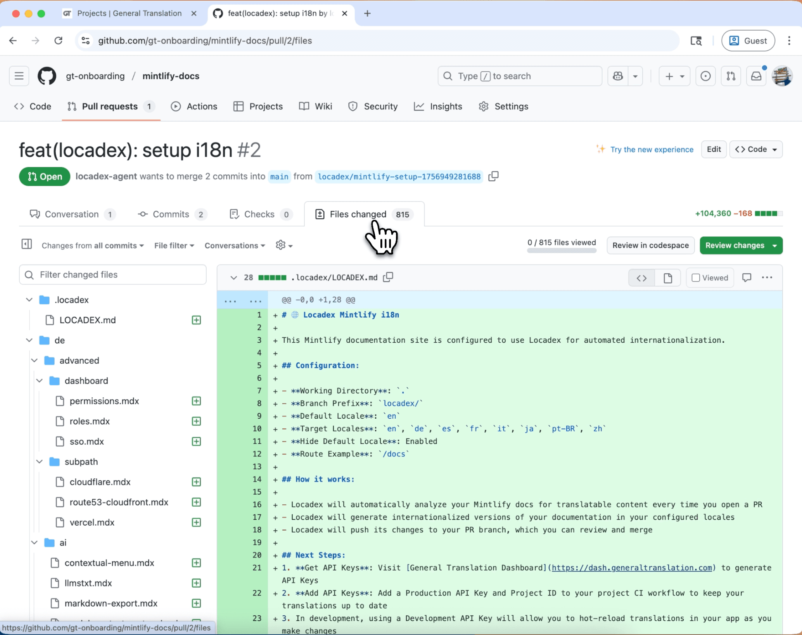Open the notifications inbox

(756, 76)
